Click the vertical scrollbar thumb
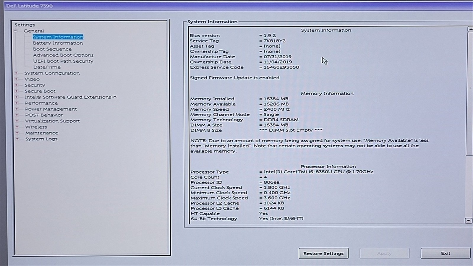 coord(469,94)
